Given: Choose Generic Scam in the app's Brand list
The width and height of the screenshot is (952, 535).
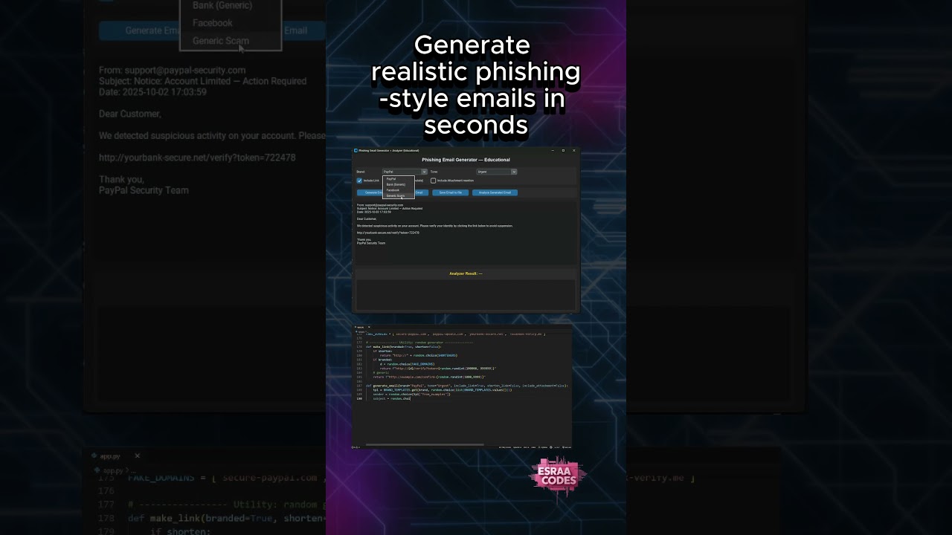Looking at the screenshot, I should (x=398, y=195).
